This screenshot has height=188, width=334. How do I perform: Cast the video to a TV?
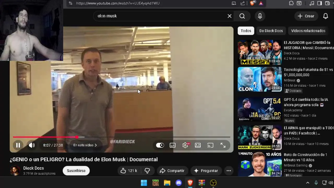pyautogui.click(x=210, y=145)
